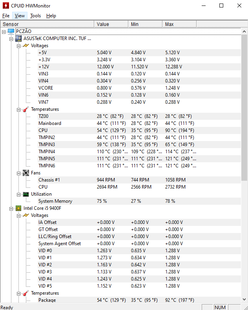The height and width of the screenshot is (310, 248).
Task: Click the CPUID HWMonitor title bar logo
Action: (x=6, y=6)
